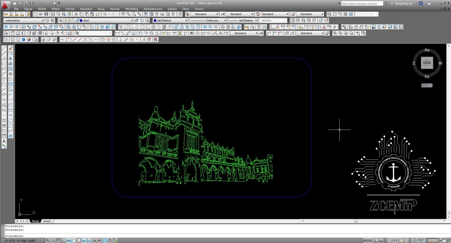The height and width of the screenshot is (243, 451).
Task: Open Layer Properties Manager icon
Action: [x=60, y=20]
